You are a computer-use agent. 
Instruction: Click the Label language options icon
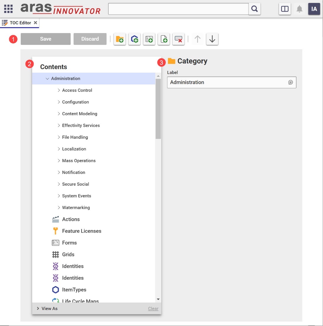[290, 82]
